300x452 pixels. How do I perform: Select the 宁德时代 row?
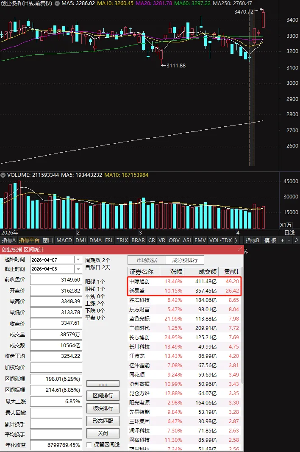tap(184, 328)
